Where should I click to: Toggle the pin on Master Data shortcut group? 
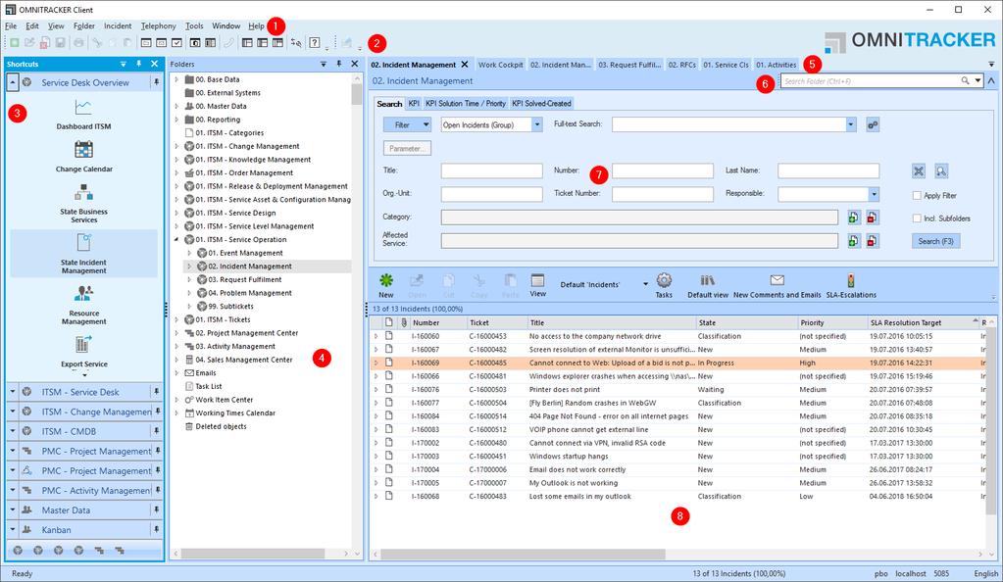[x=156, y=510]
